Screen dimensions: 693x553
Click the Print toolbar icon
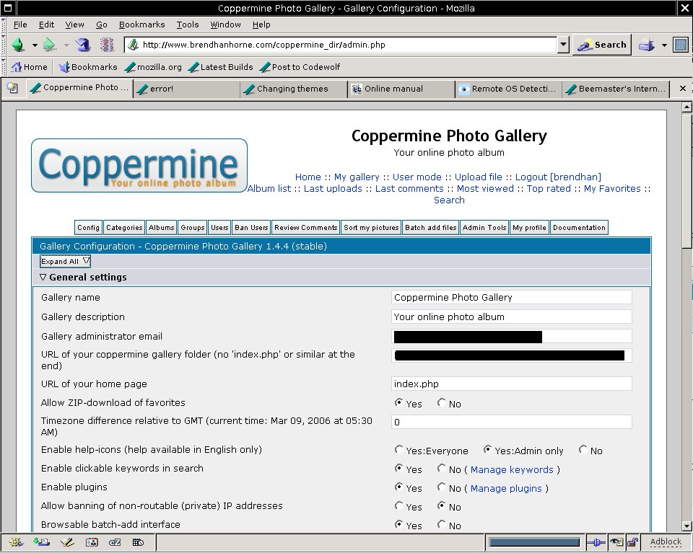(x=647, y=45)
